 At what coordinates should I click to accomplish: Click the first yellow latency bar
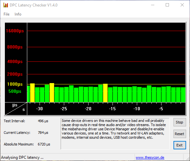32,93
